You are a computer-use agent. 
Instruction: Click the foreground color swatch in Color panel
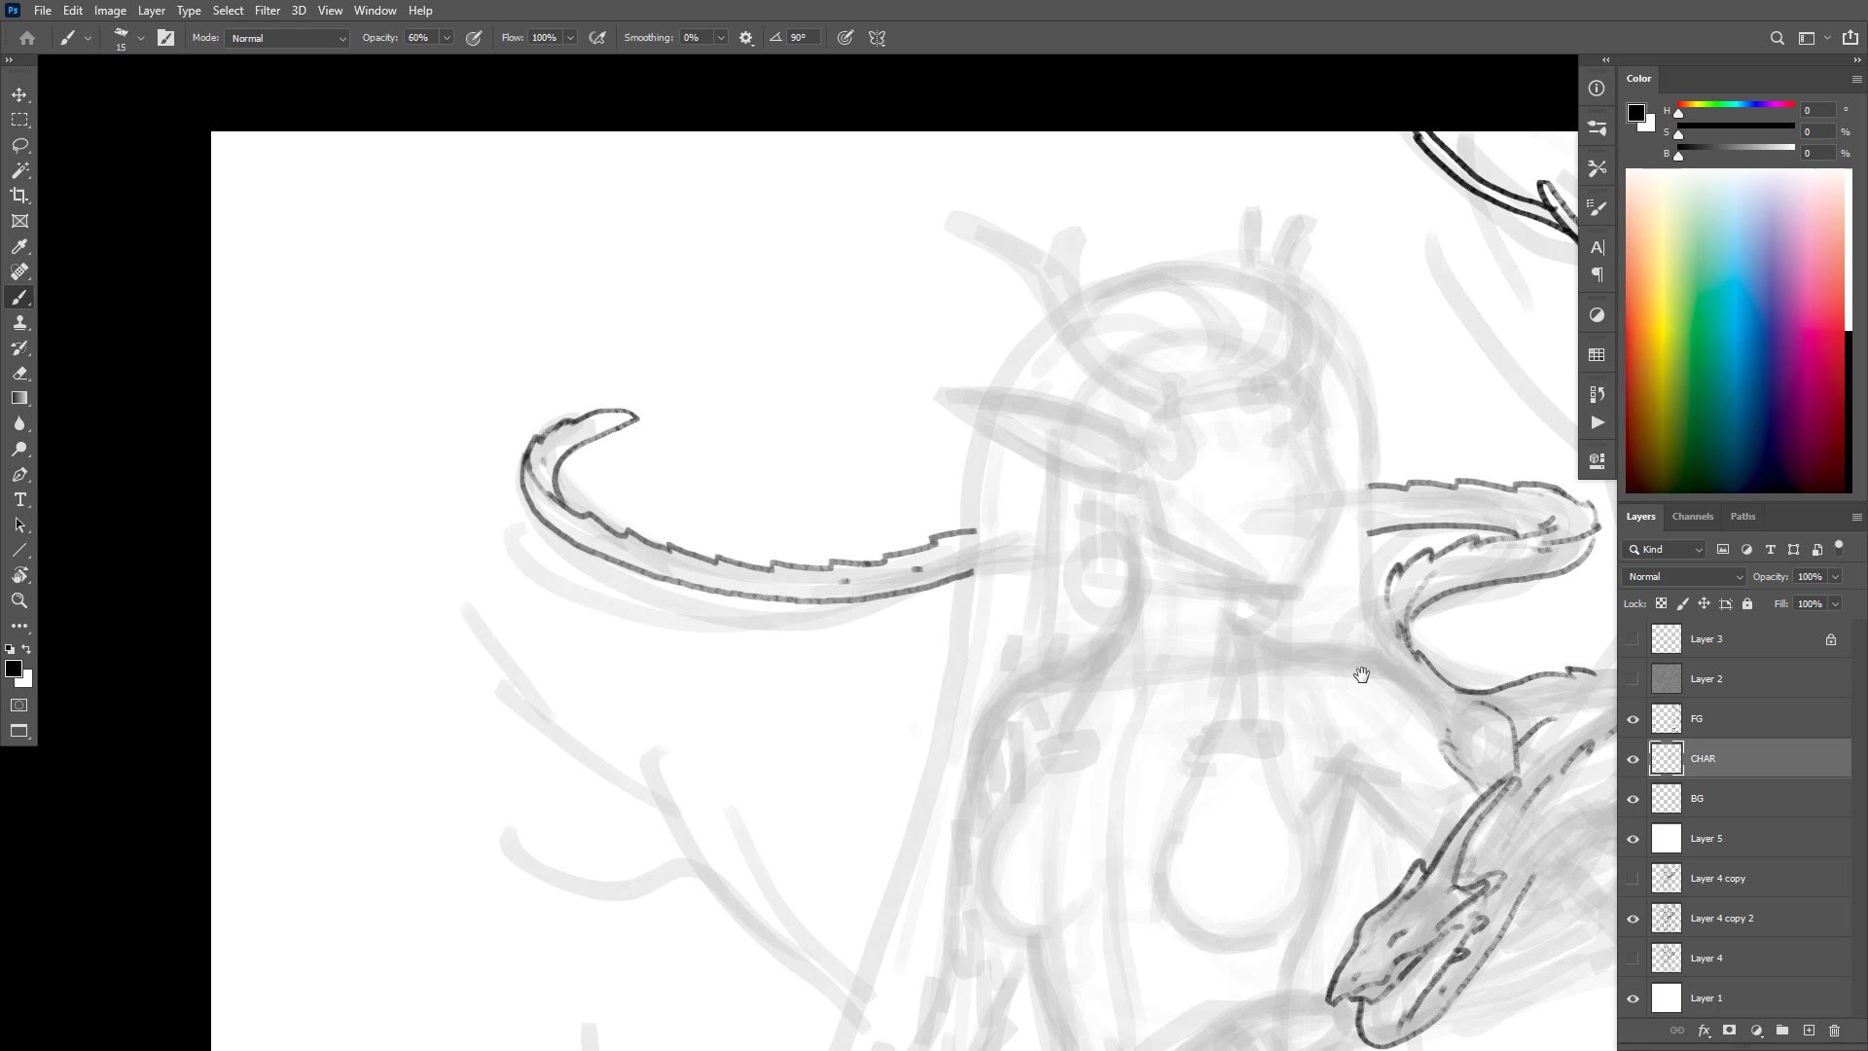(1635, 113)
